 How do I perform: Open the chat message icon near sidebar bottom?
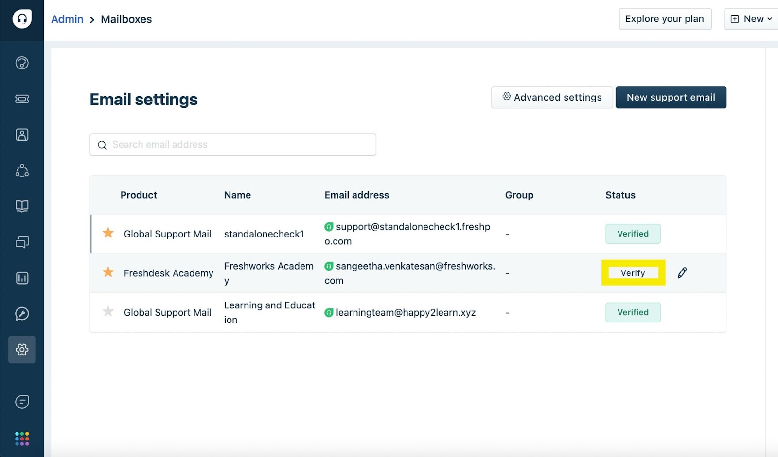coord(22,402)
